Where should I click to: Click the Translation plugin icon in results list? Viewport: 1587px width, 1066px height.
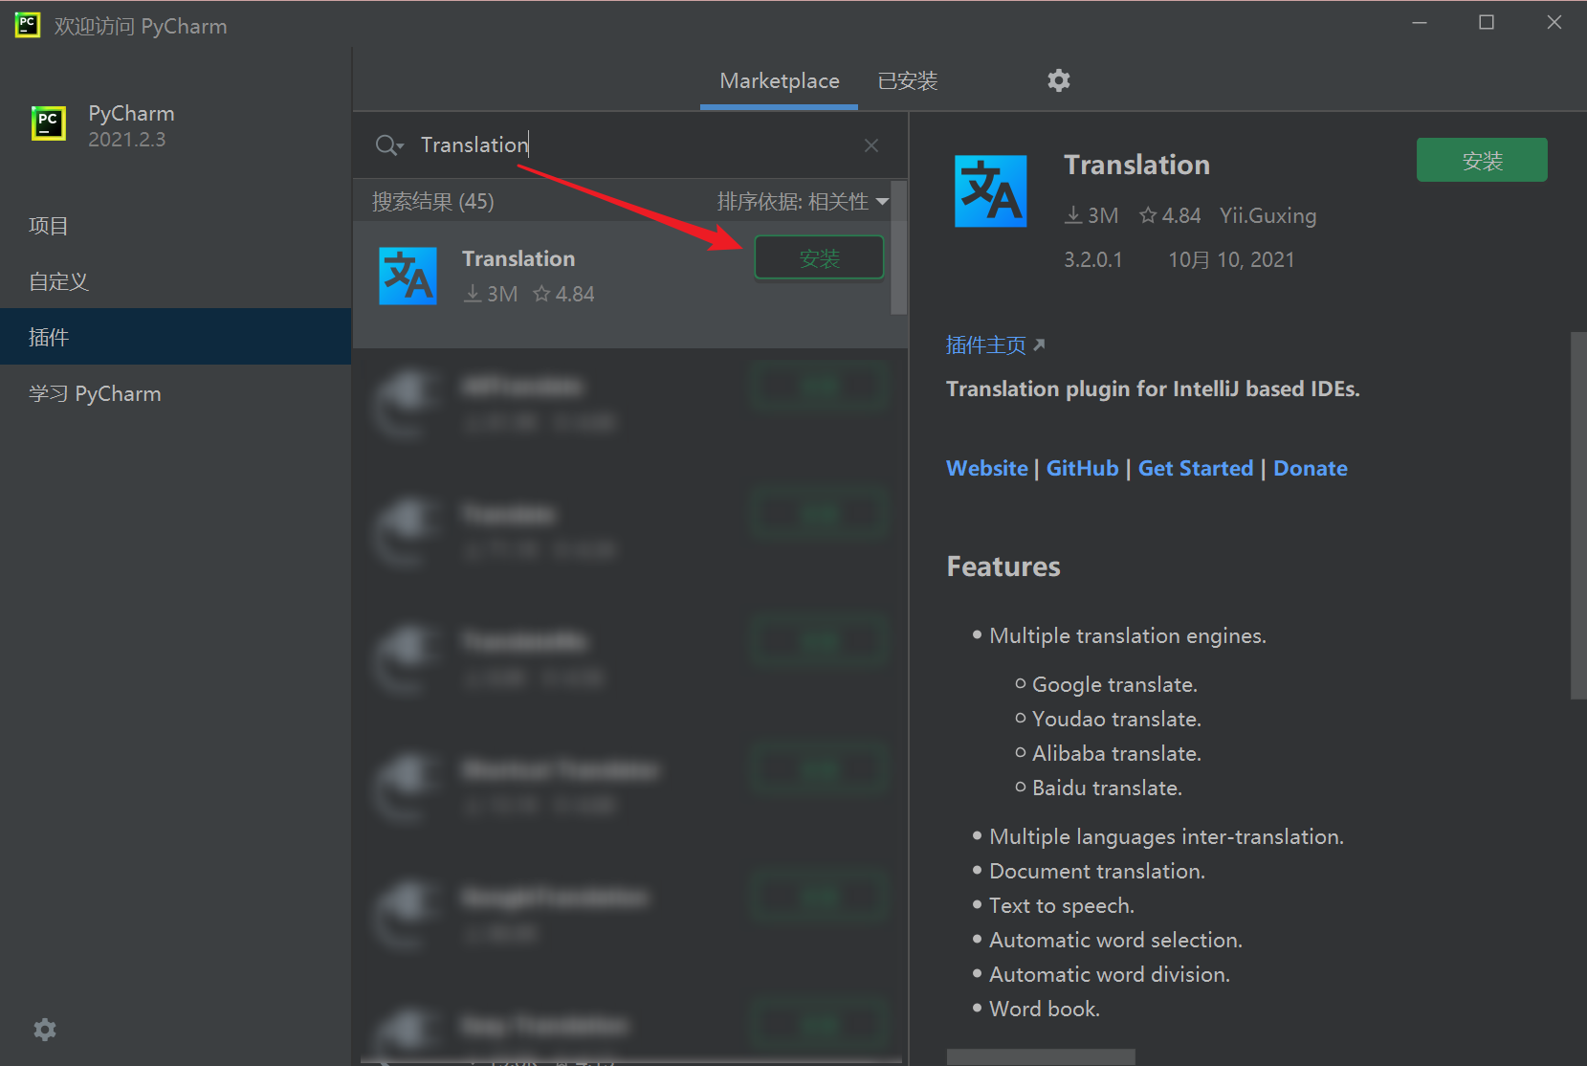[408, 277]
